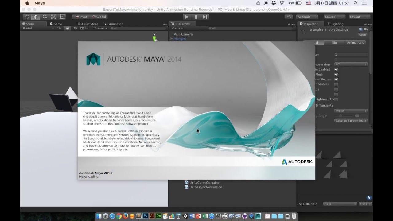Toggle Global handle rotation button
Image resolution: width=393 pixels, height=221 pixels.
[99, 17]
